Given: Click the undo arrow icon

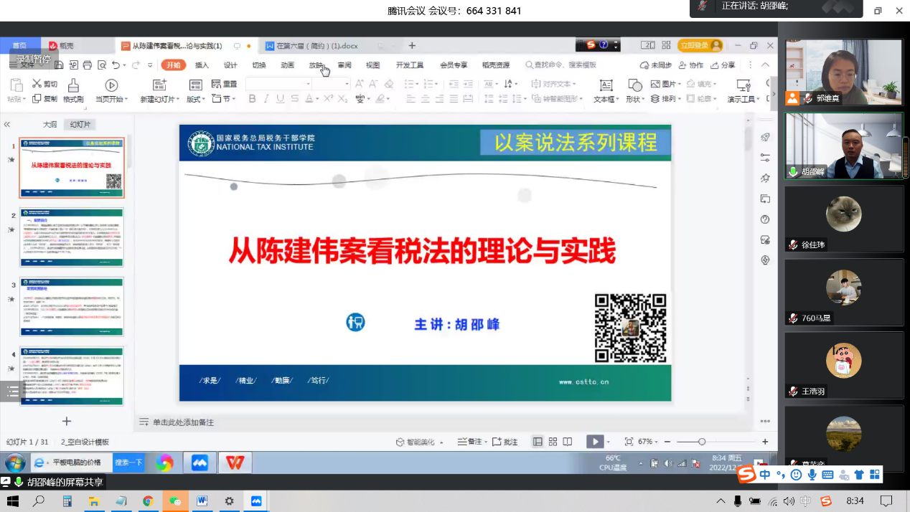Looking at the screenshot, I should pyautogui.click(x=116, y=65).
